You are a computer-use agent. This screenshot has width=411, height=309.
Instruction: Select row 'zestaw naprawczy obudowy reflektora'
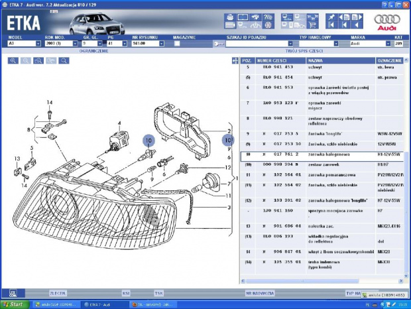[x=322, y=122]
